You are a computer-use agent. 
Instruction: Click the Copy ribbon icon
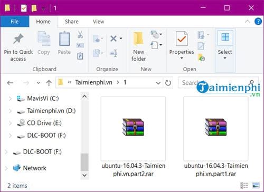tap(44, 39)
